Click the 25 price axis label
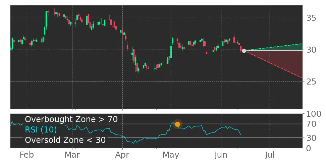This screenshot has width=326, height=163. pos(311,82)
